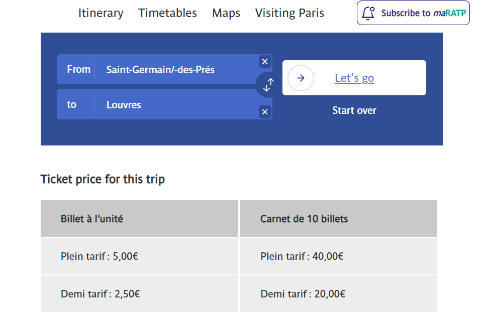Click the From label
Screen dimensions: 483x312
point(78,69)
